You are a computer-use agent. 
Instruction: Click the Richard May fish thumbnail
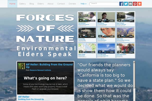pos(87,33)
